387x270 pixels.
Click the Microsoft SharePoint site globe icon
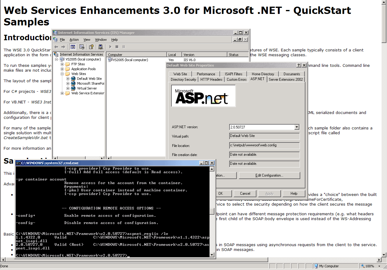[x=73, y=83]
